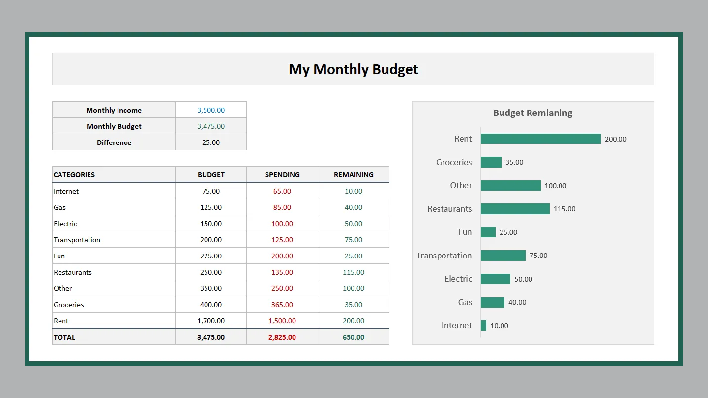Select the SPENDING column header
The width and height of the screenshot is (708, 398).
[x=282, y=174]
